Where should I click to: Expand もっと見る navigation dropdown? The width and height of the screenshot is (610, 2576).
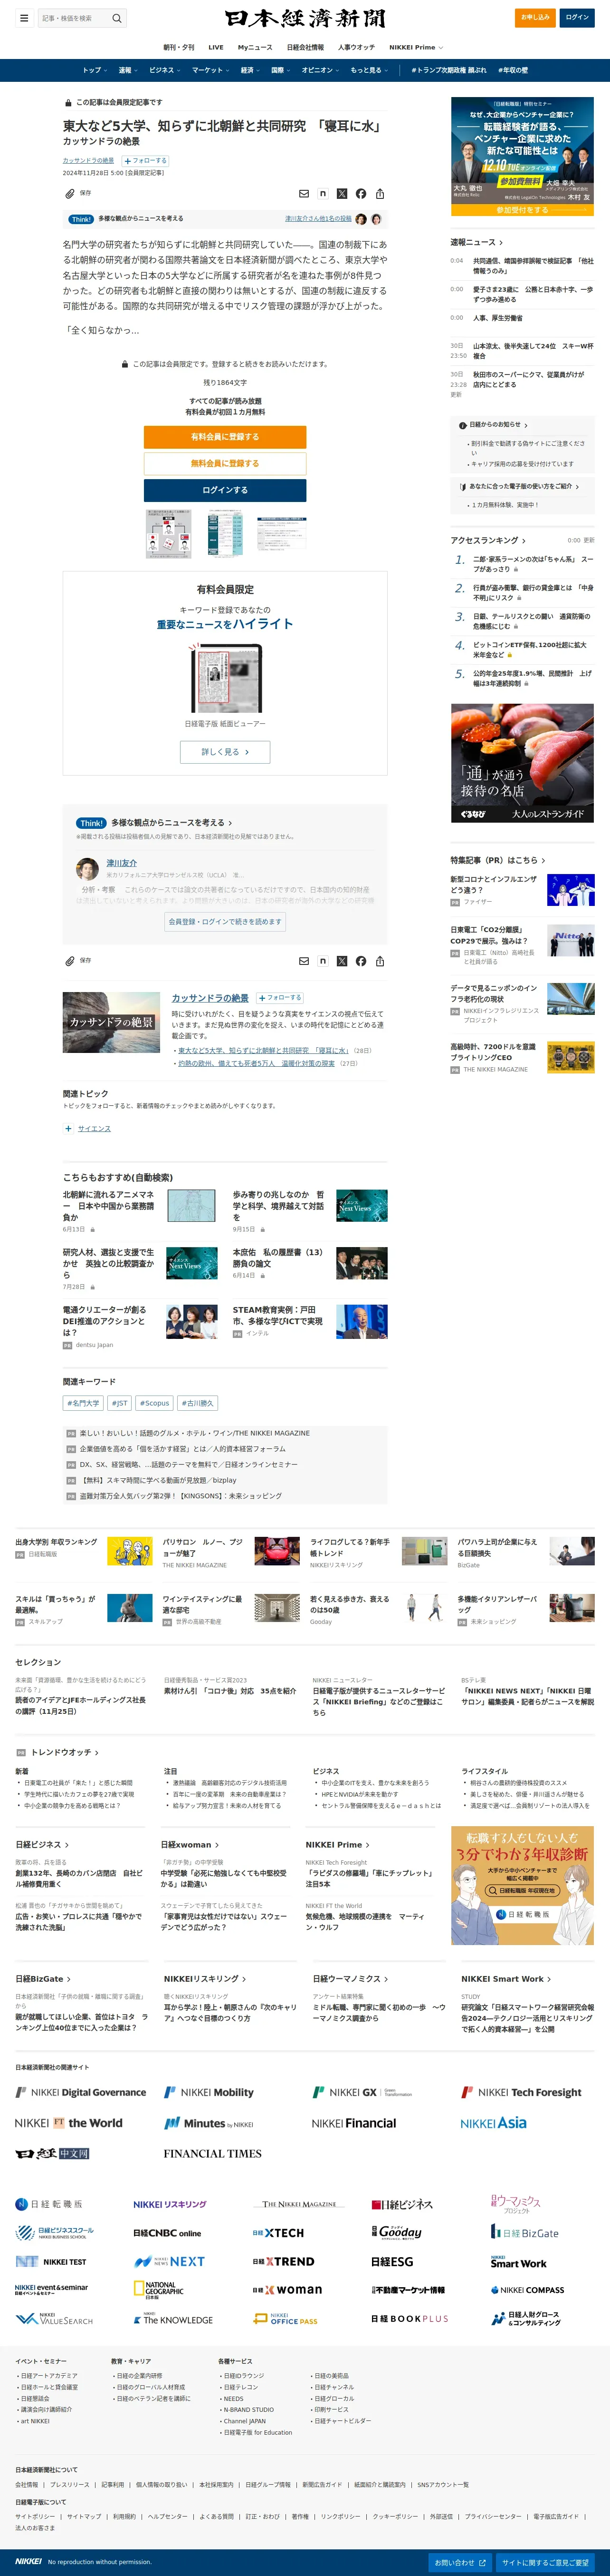(x=370, y=70)
